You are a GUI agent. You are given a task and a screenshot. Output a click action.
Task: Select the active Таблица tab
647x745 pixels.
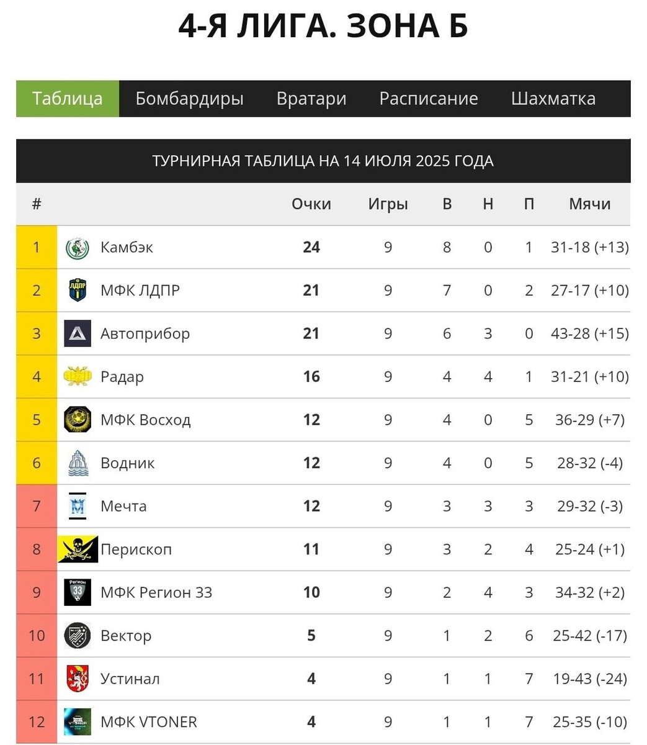click(x=68, y=99)
